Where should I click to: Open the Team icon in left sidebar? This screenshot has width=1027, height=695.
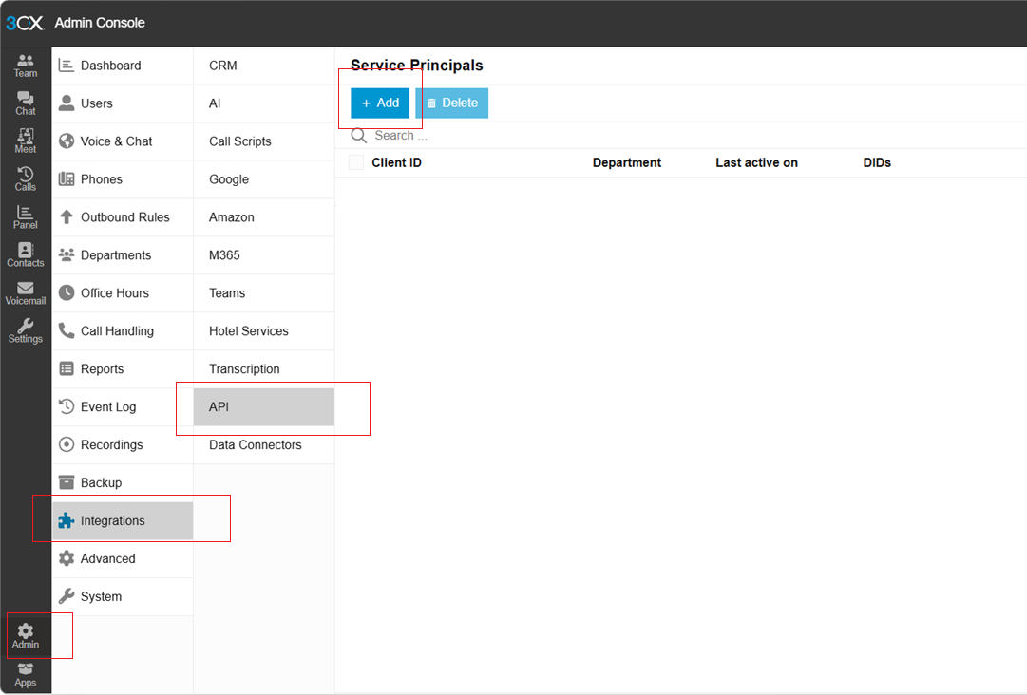pyautogui.click(x=26, y=66)
